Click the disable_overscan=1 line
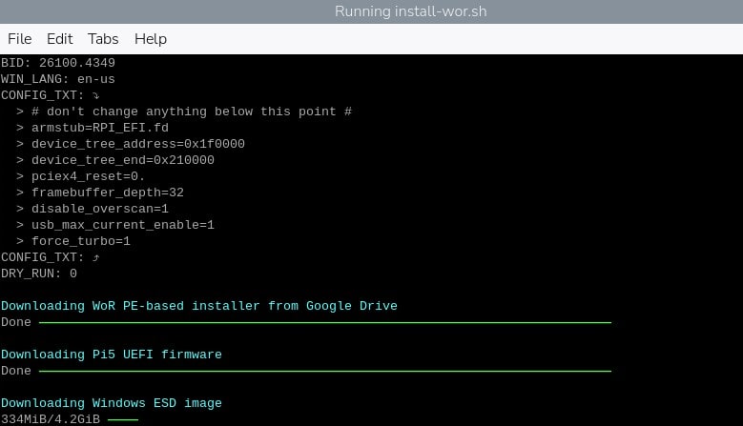743x426 pixels. 99,209
